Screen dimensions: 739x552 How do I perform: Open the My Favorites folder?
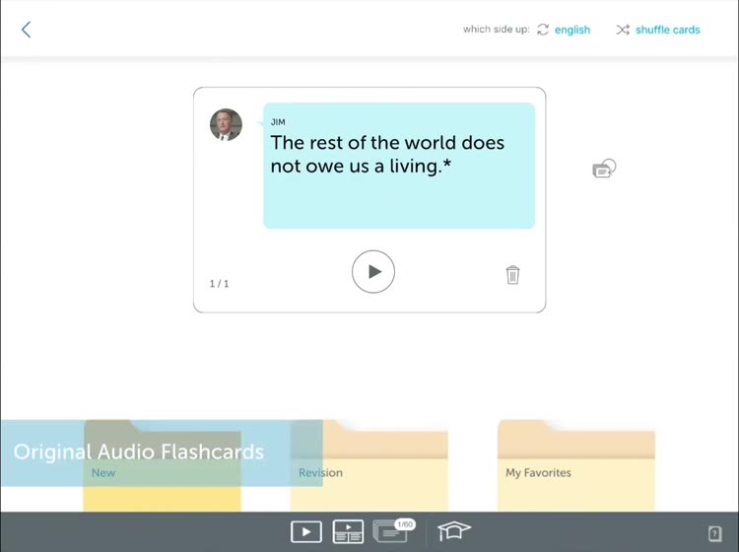tap(575, 473)
